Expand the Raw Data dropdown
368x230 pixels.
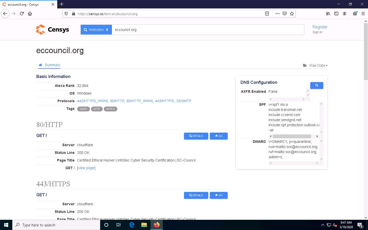[315, 65]
